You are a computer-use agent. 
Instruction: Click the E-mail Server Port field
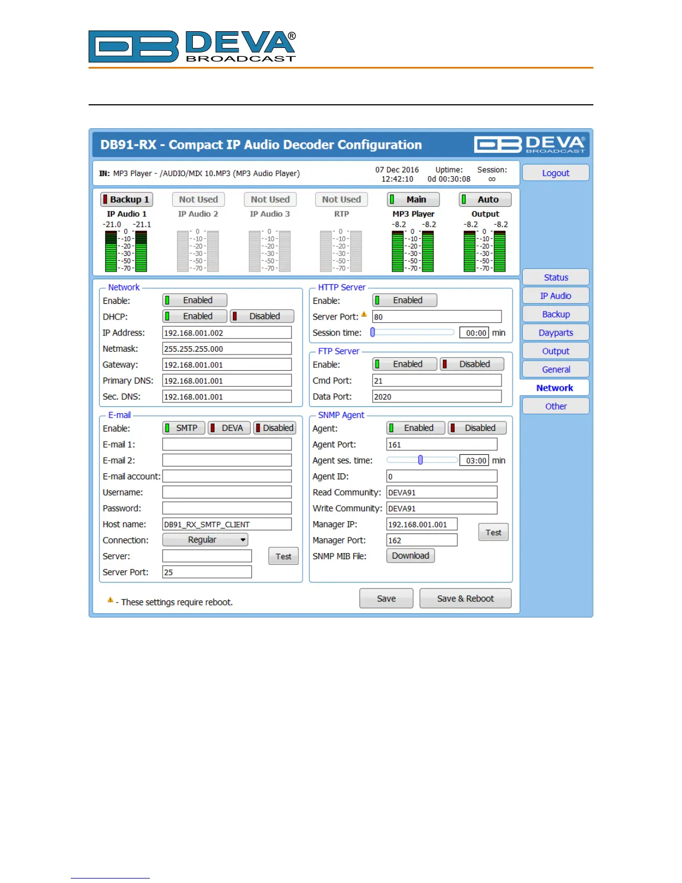tap(207, 573)
